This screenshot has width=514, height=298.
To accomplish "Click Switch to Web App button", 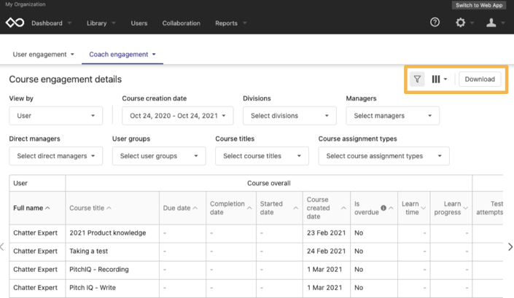I will tap(479, 5).
